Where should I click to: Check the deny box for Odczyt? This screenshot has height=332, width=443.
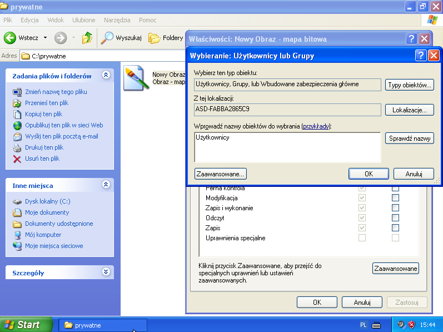click(x=395, y=218)
